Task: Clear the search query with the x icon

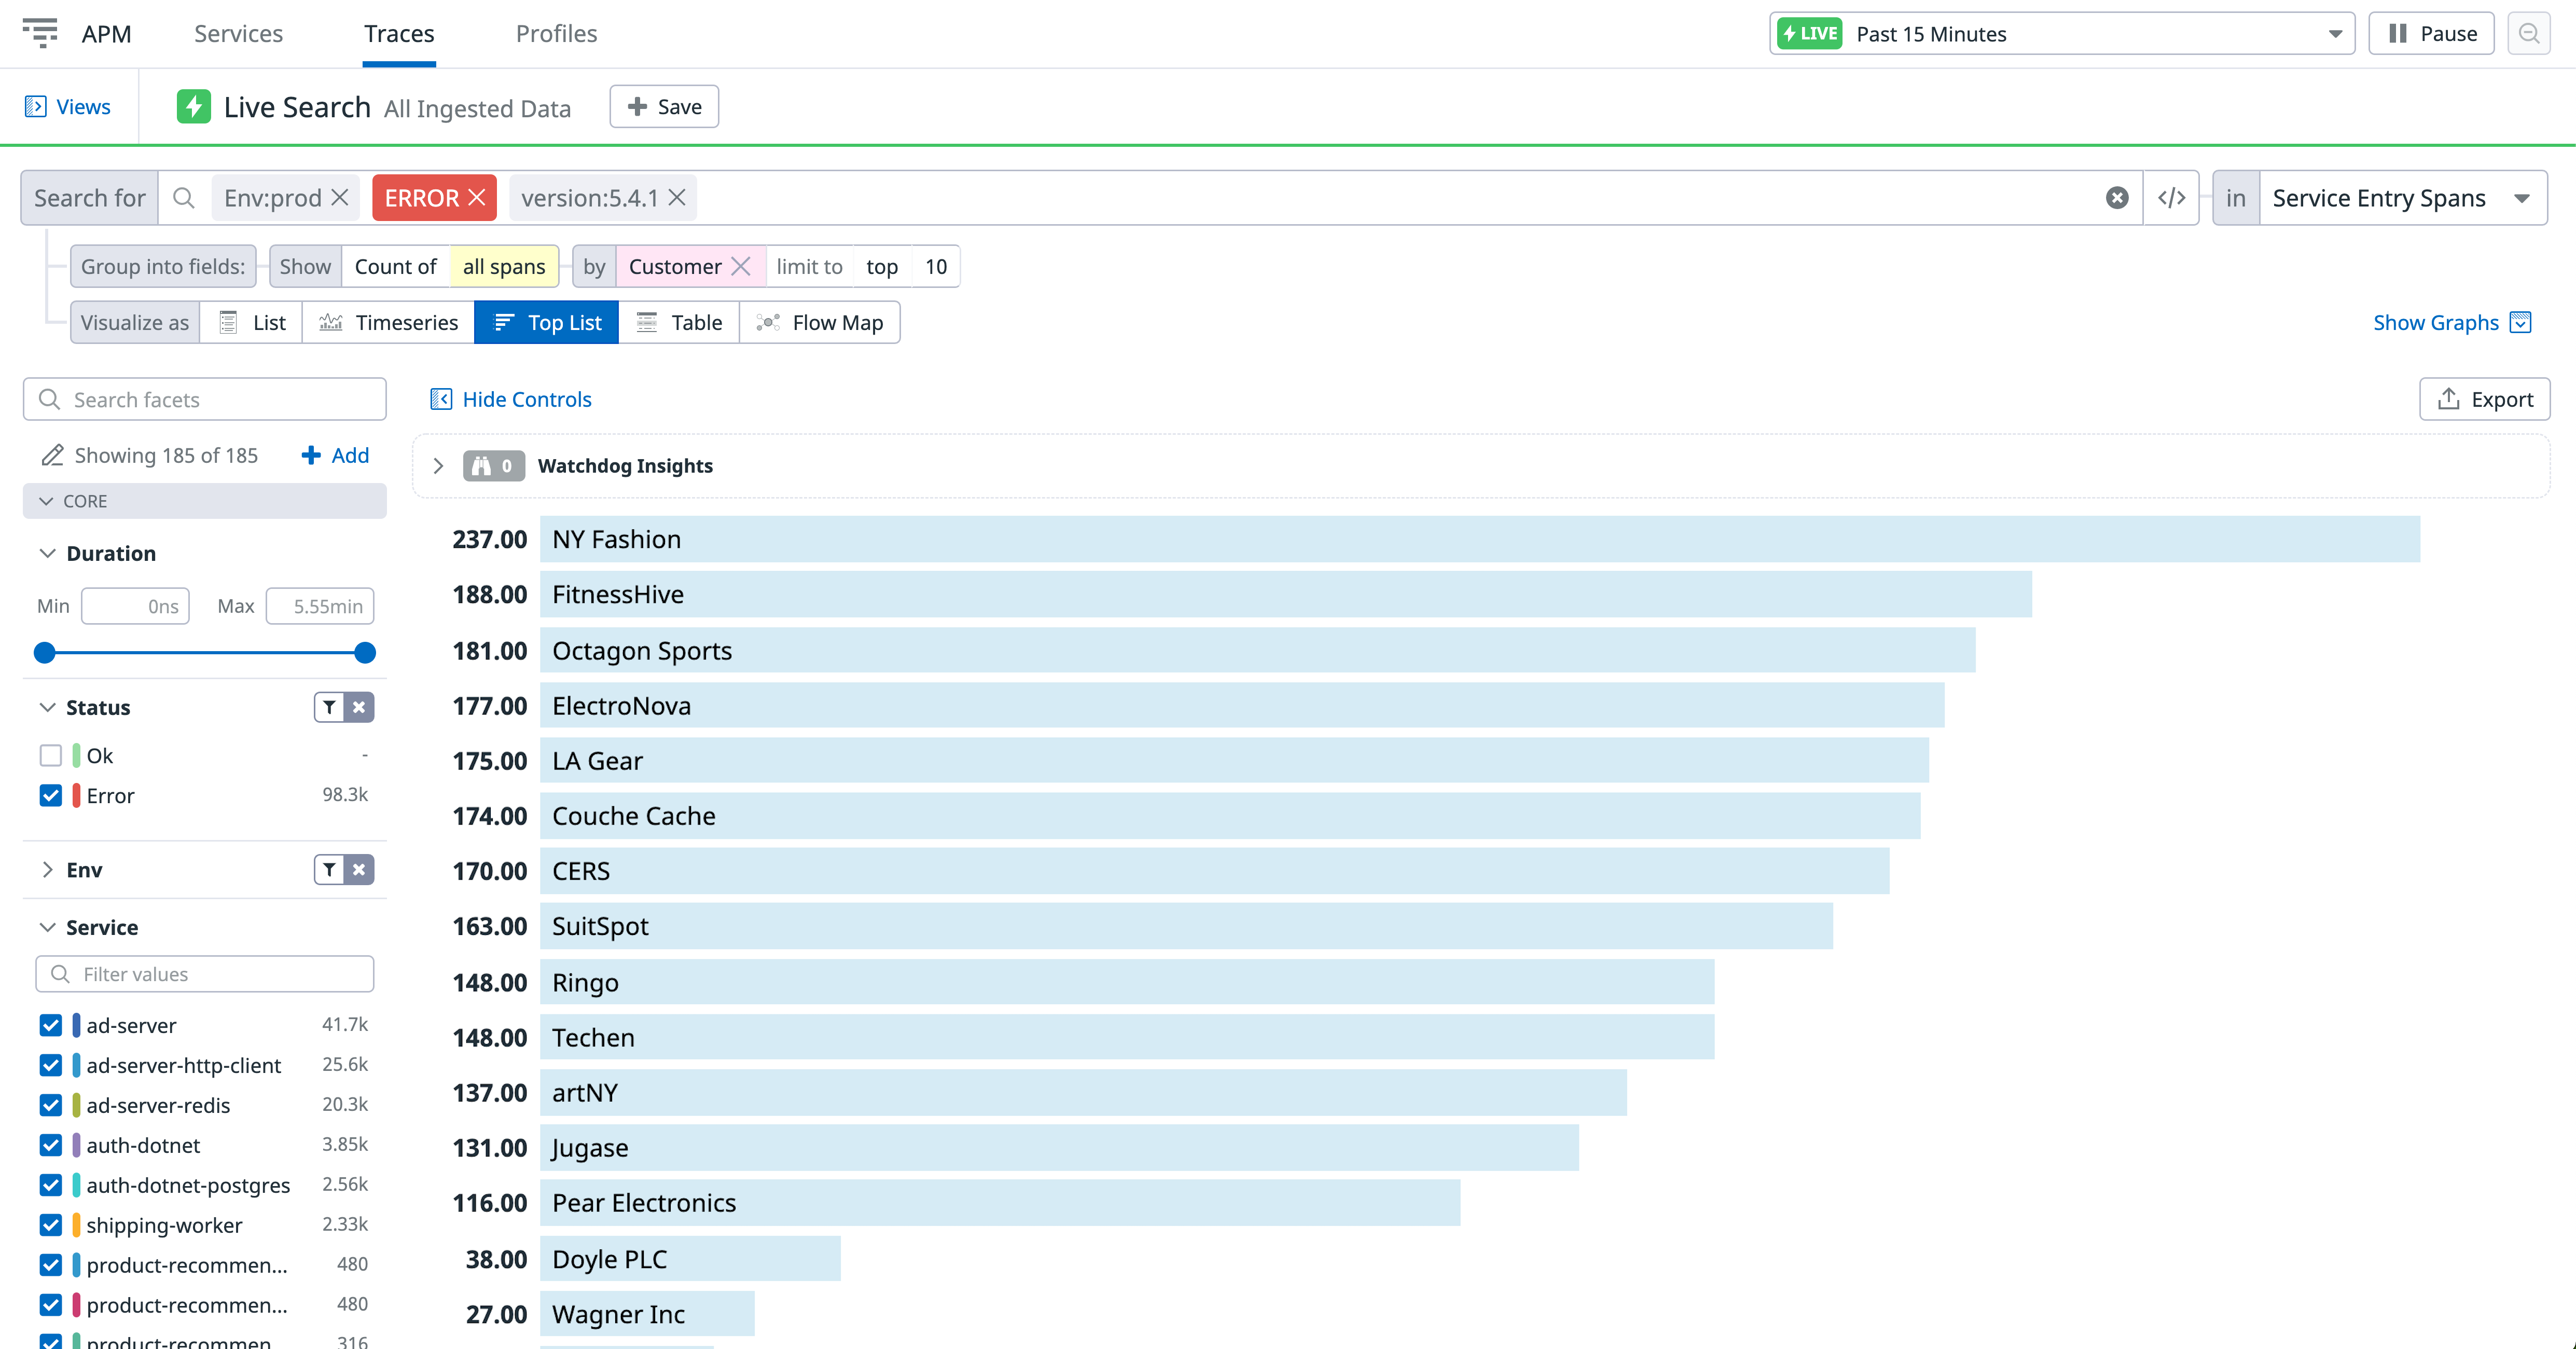Action: [x=2117, y=197]
